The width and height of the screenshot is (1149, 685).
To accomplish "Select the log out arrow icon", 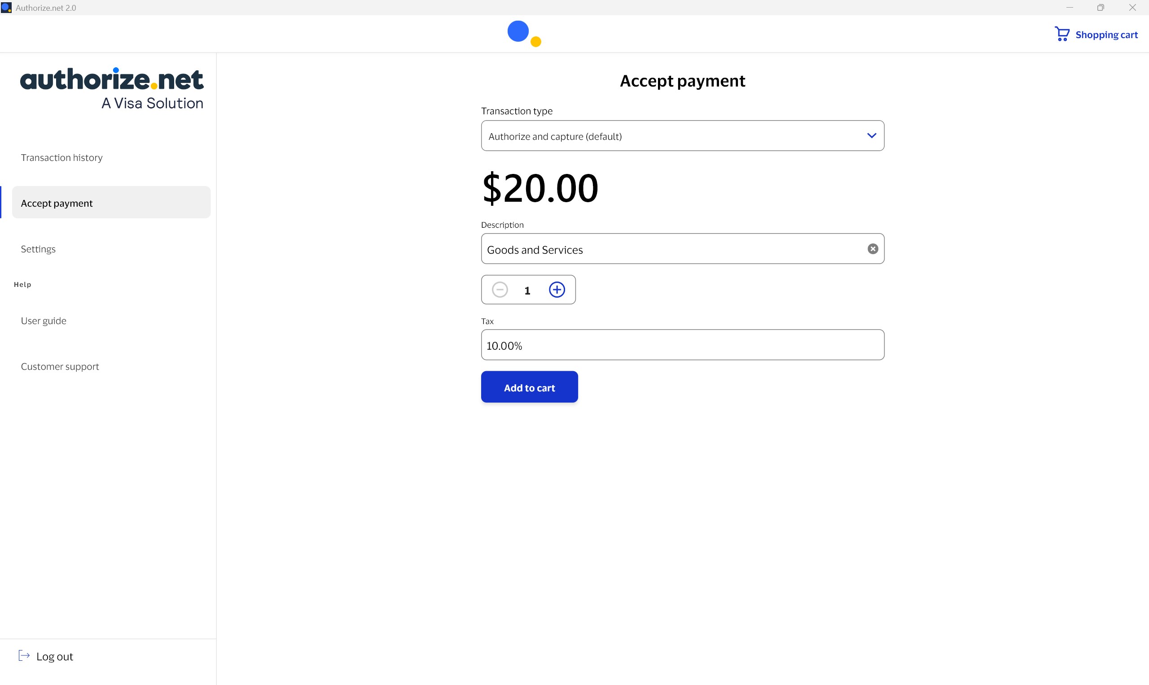I will click(x=24, y=655).
